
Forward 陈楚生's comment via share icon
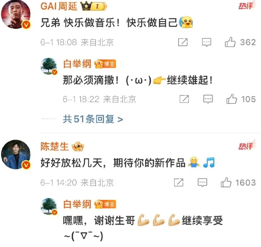pyautogui.click(x=179, y=182)
